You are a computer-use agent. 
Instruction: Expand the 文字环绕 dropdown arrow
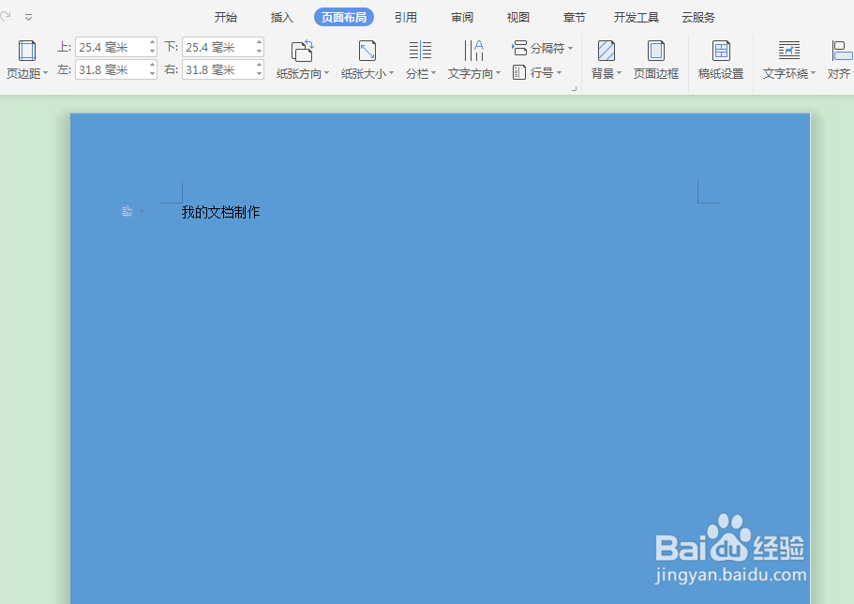pos(813,73)
